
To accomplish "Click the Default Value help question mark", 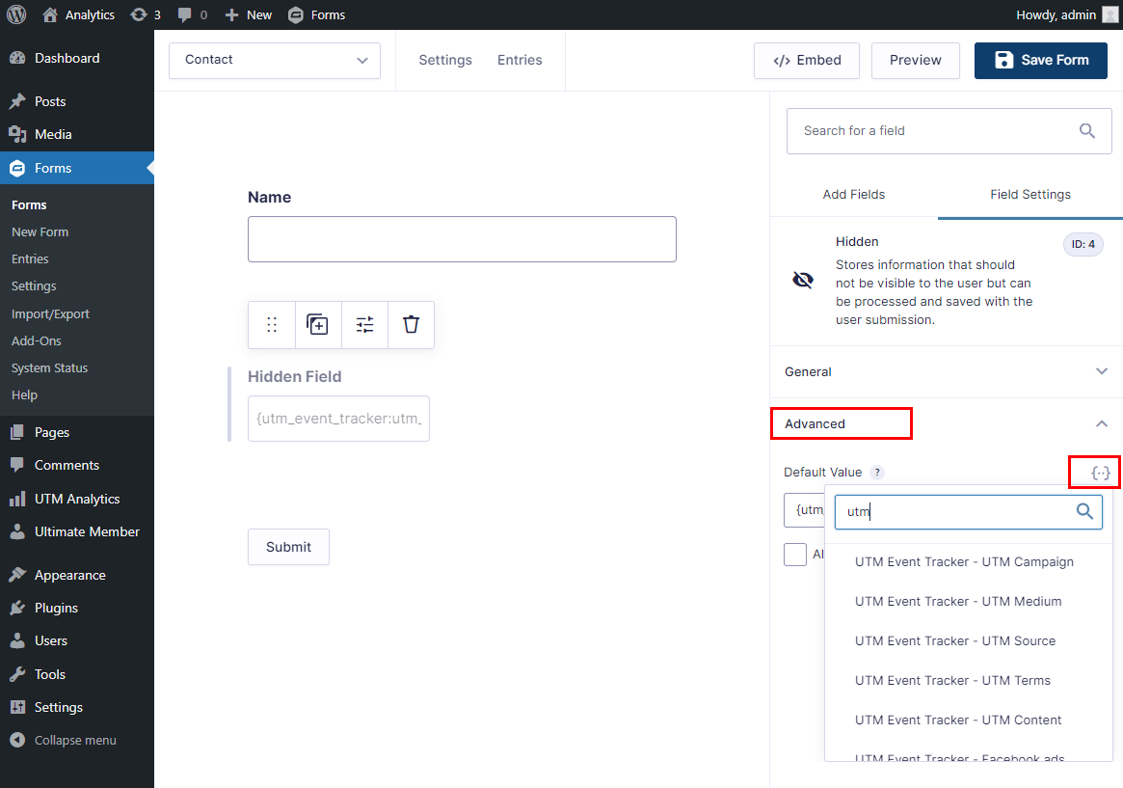I will pyautogui.click(x=876, y=473).
